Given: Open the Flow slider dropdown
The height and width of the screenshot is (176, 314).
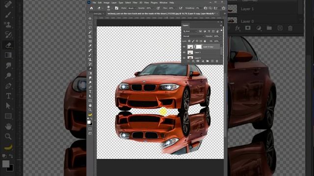Looking at the screenshot, I should [176, 8].
